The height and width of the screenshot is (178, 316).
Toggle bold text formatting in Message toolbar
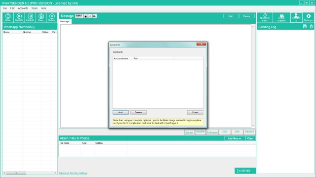[x=85, y=16]
